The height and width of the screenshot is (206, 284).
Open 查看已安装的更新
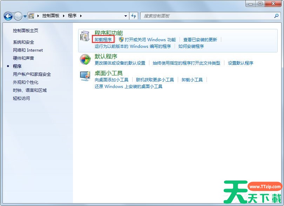[200, 39]
